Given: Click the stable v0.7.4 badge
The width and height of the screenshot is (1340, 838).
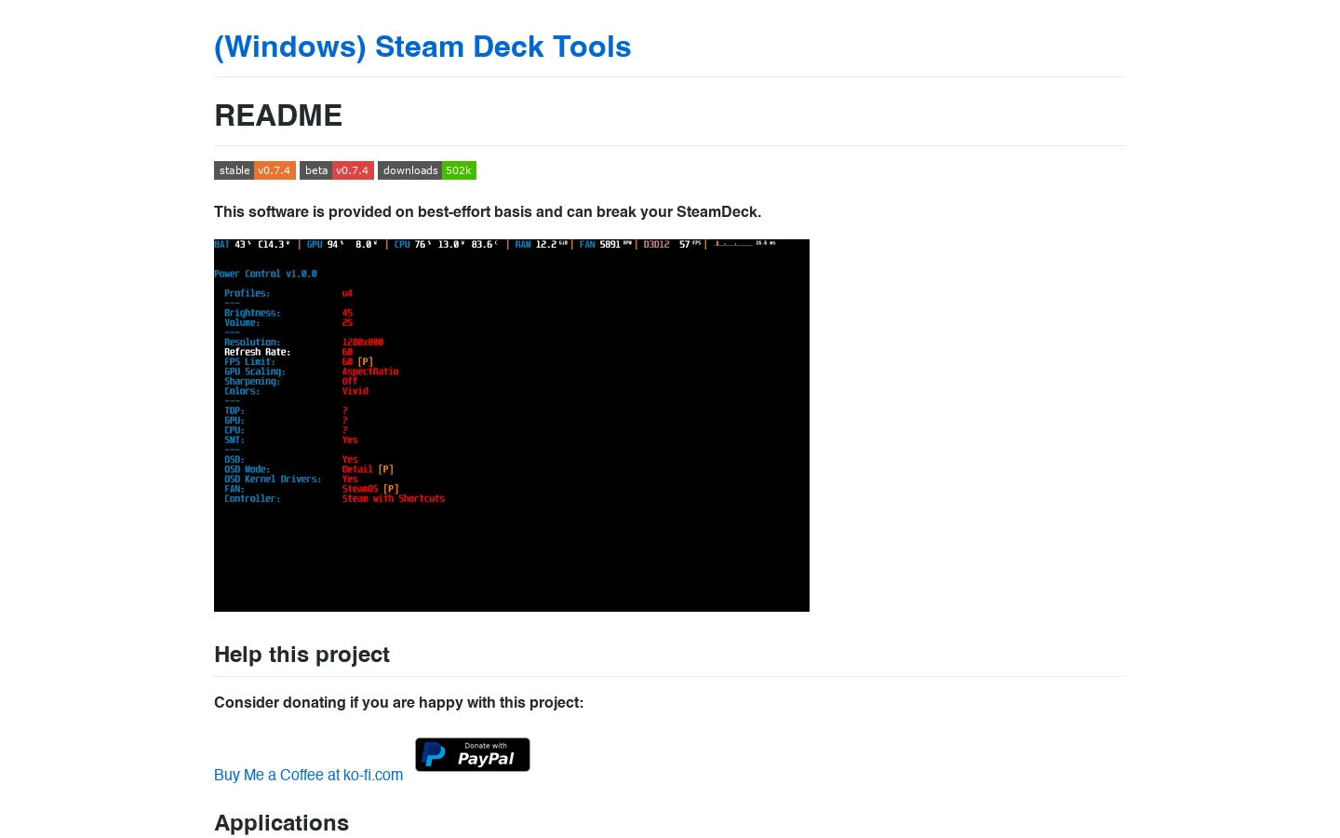Looking at the screenshot, I should tap(255, 170).
